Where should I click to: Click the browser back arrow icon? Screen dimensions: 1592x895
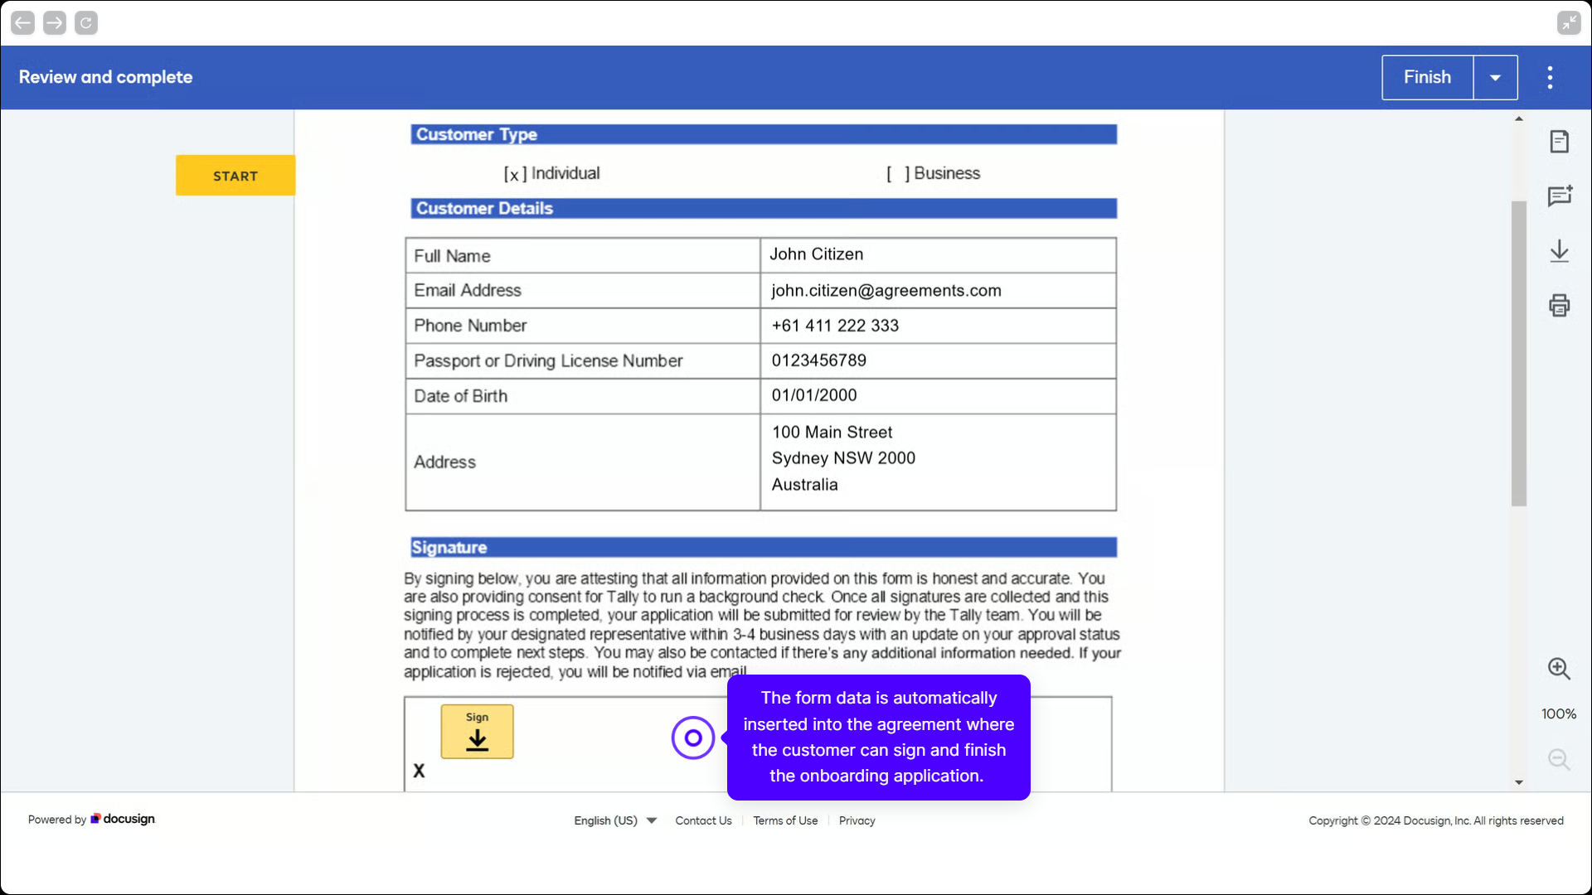(x=23, y=23)
